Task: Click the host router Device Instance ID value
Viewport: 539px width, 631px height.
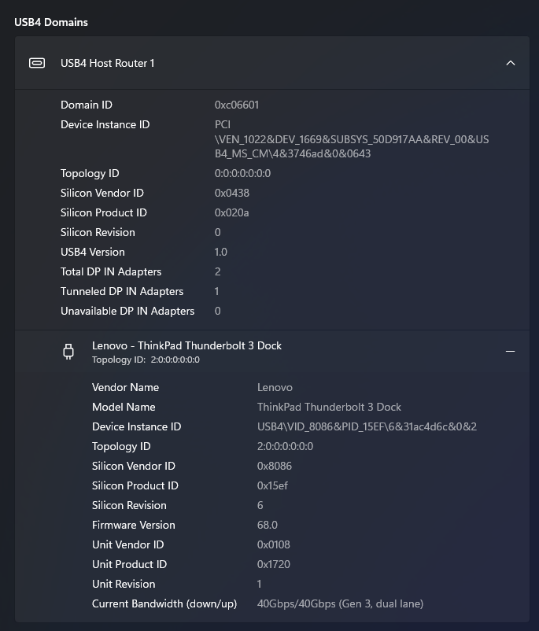Action: pos(351,139)
